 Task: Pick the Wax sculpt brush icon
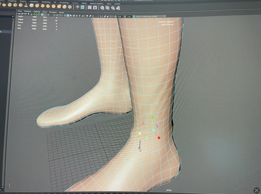point(32,6)
